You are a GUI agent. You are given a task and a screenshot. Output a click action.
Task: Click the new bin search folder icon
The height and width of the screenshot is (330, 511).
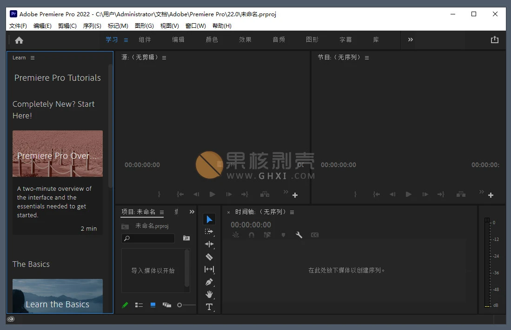click(186, 238)
